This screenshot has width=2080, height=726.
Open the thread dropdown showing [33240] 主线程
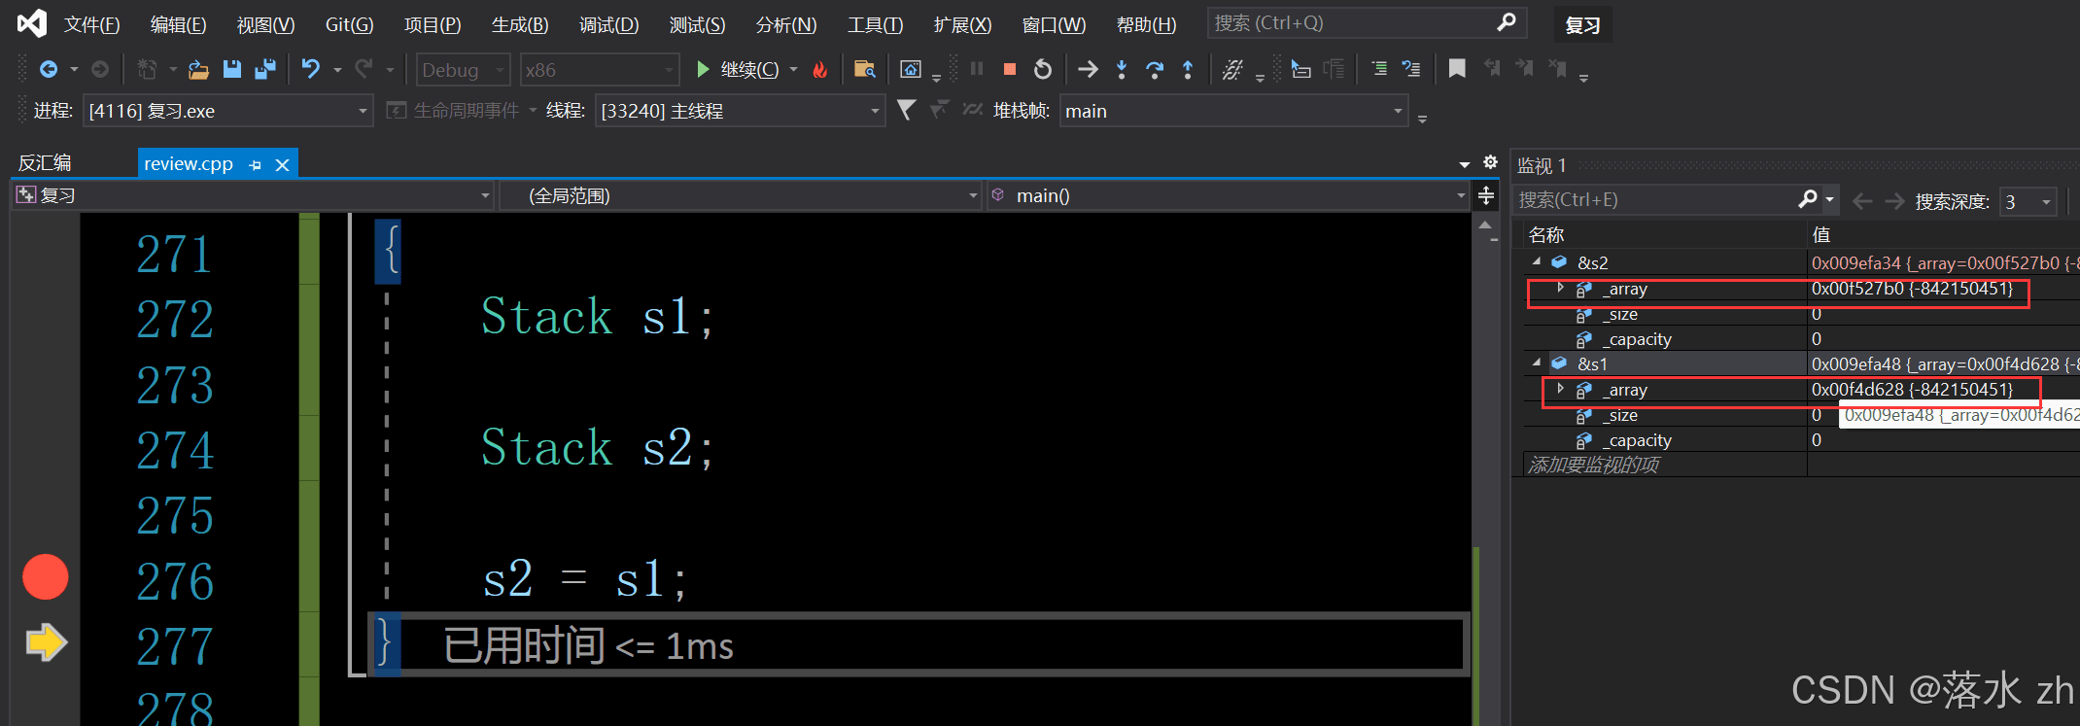point(740,111)
